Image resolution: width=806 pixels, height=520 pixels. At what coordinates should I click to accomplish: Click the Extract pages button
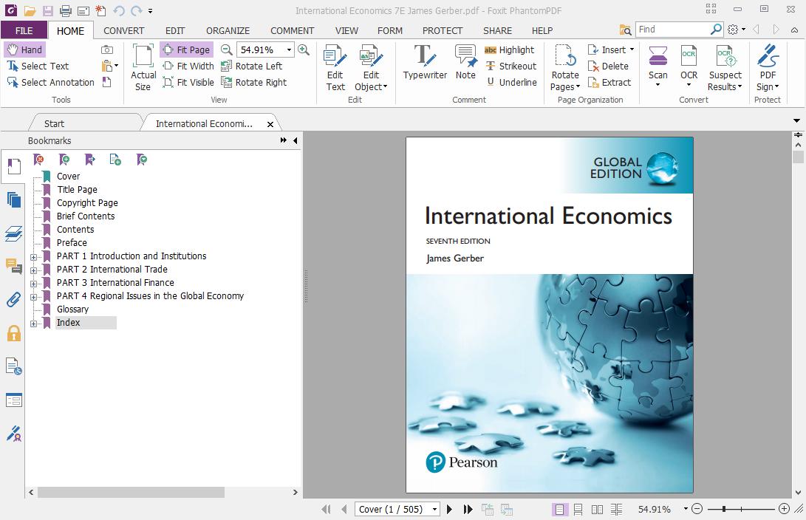[x=609, y=82]
